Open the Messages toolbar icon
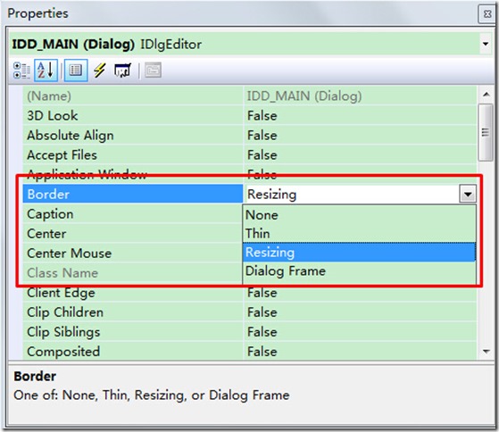This screenshot has width=499, height=432. tap(122, 71)
